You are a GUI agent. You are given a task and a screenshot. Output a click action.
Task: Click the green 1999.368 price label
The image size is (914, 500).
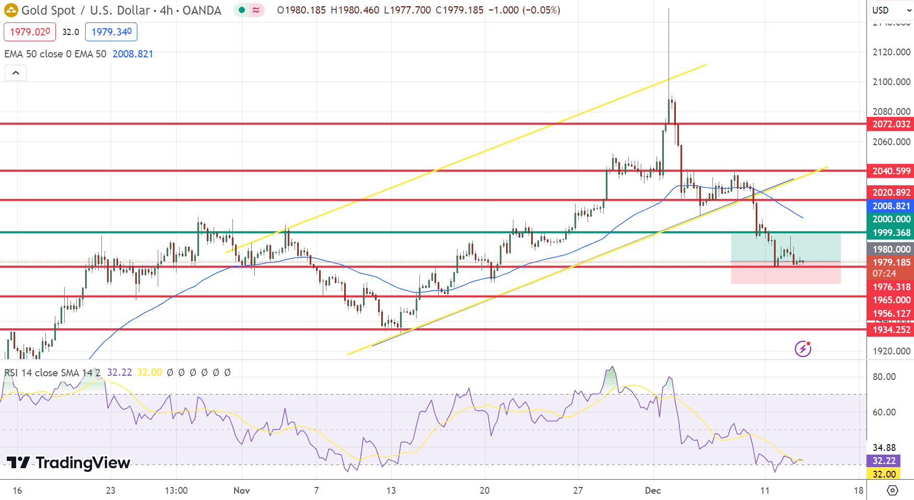pos(890,233)
